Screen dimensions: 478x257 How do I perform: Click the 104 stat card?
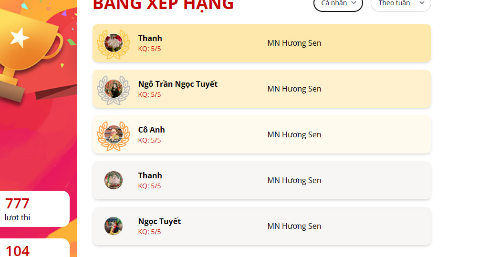(34, 248)
